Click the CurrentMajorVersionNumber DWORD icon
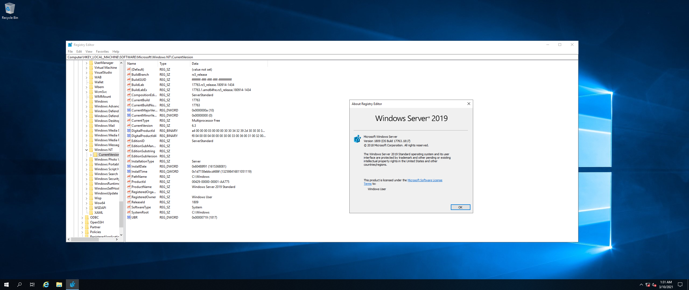Screen dimensions: 689x290 click(129, 110)
